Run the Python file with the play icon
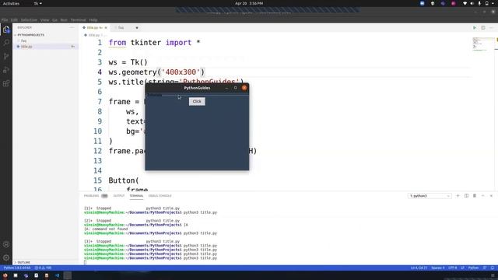 475,28
